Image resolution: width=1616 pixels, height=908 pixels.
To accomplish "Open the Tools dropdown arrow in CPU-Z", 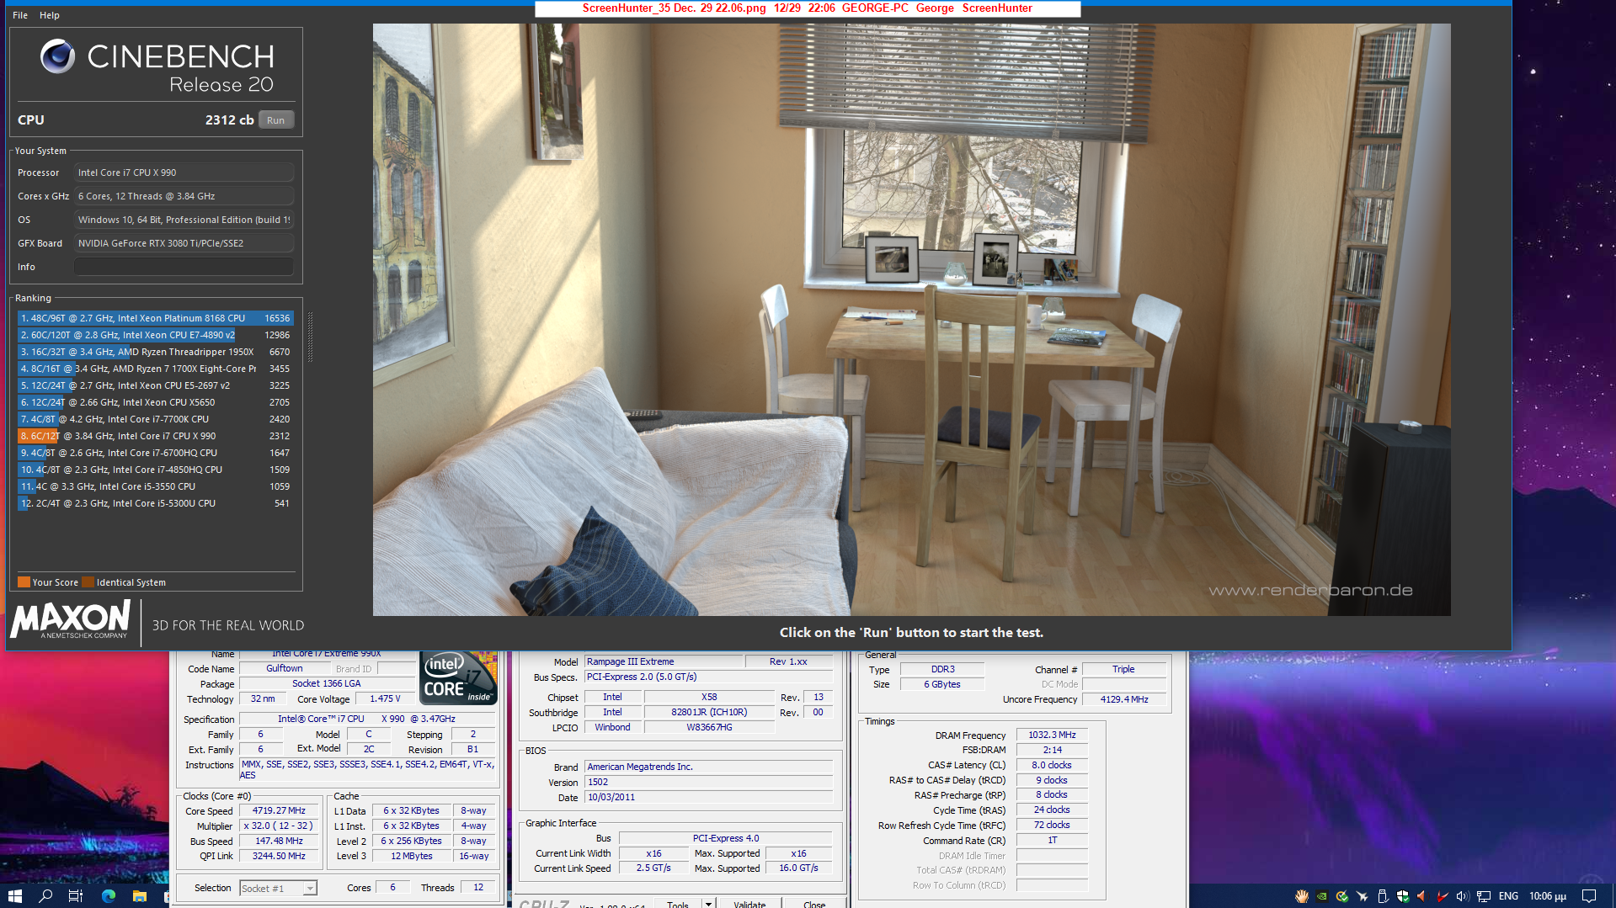I will (x=708, y=904).
